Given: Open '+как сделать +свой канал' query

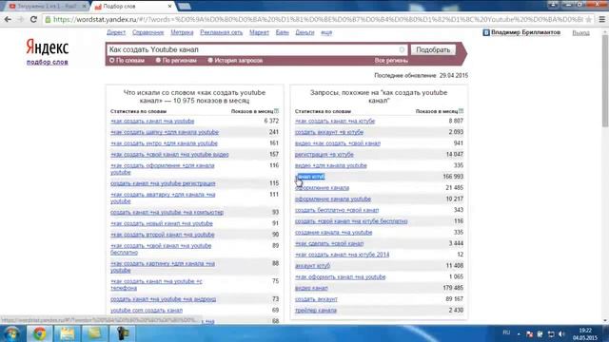Looking at the screenshot, I should coord(329,243).
